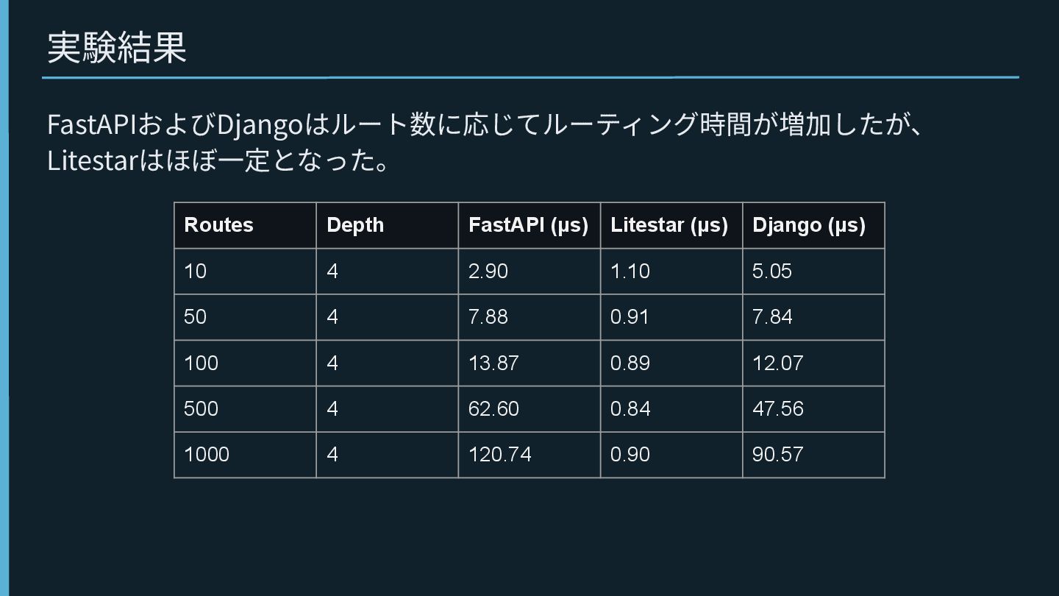Image resolution: width=1059 pixels, height=596 pixels.
Task: Select the Routes cell showing 1000
Action: pos(207,455)
